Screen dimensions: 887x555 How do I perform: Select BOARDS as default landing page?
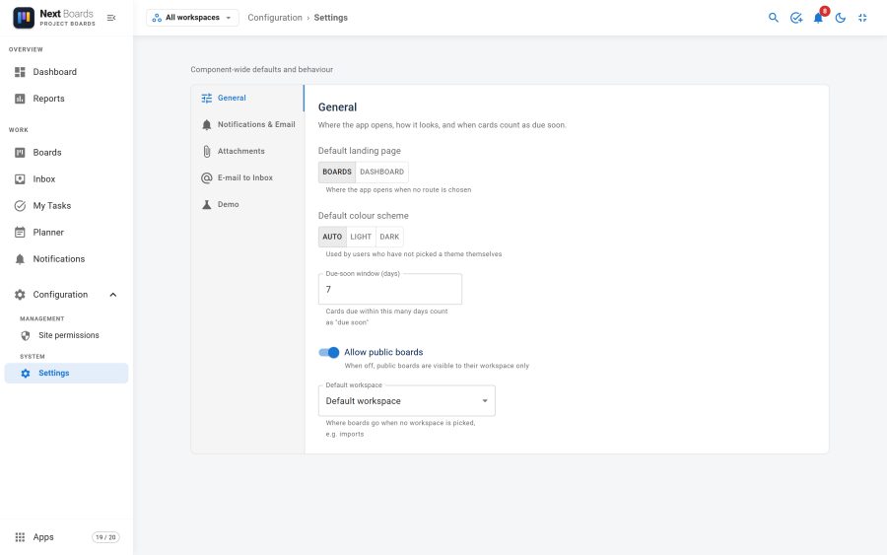337,172
